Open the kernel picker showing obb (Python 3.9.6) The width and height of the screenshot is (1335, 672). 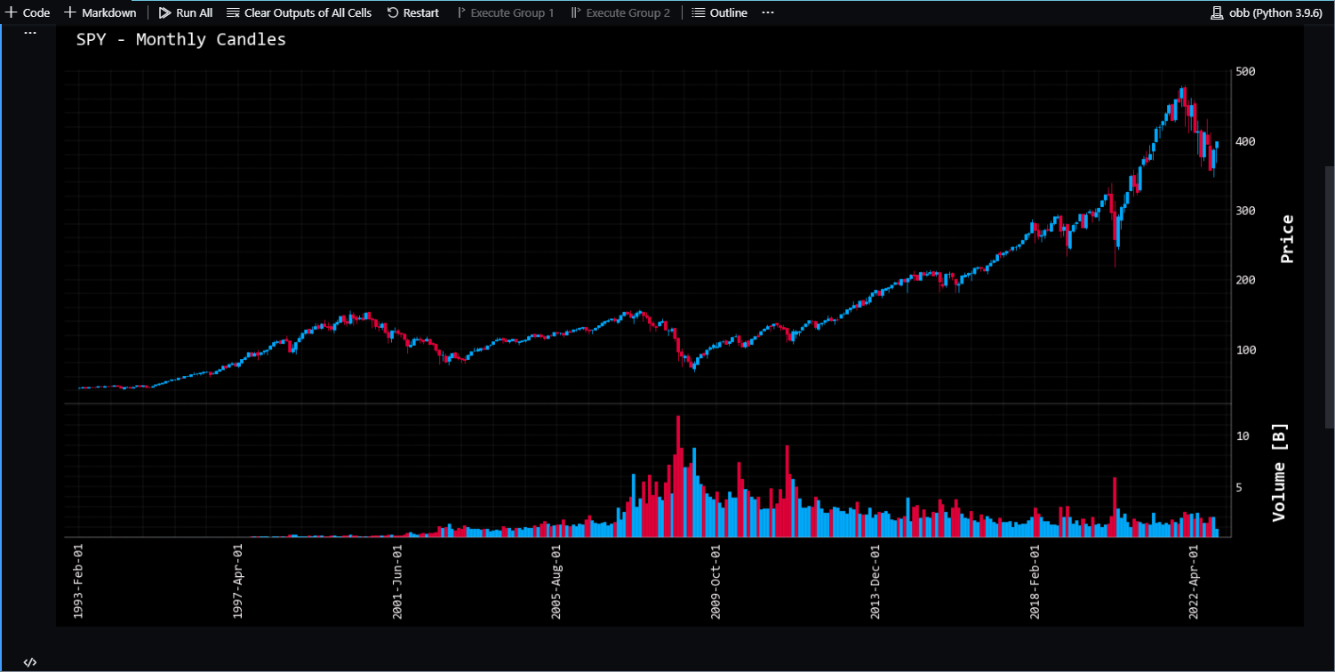pyautogui.click(x=1266, y=12)
